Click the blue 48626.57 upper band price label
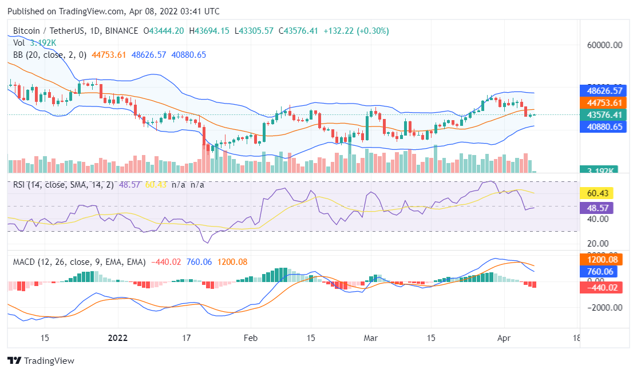Screen dimensions: 637x373 point(604,91)
